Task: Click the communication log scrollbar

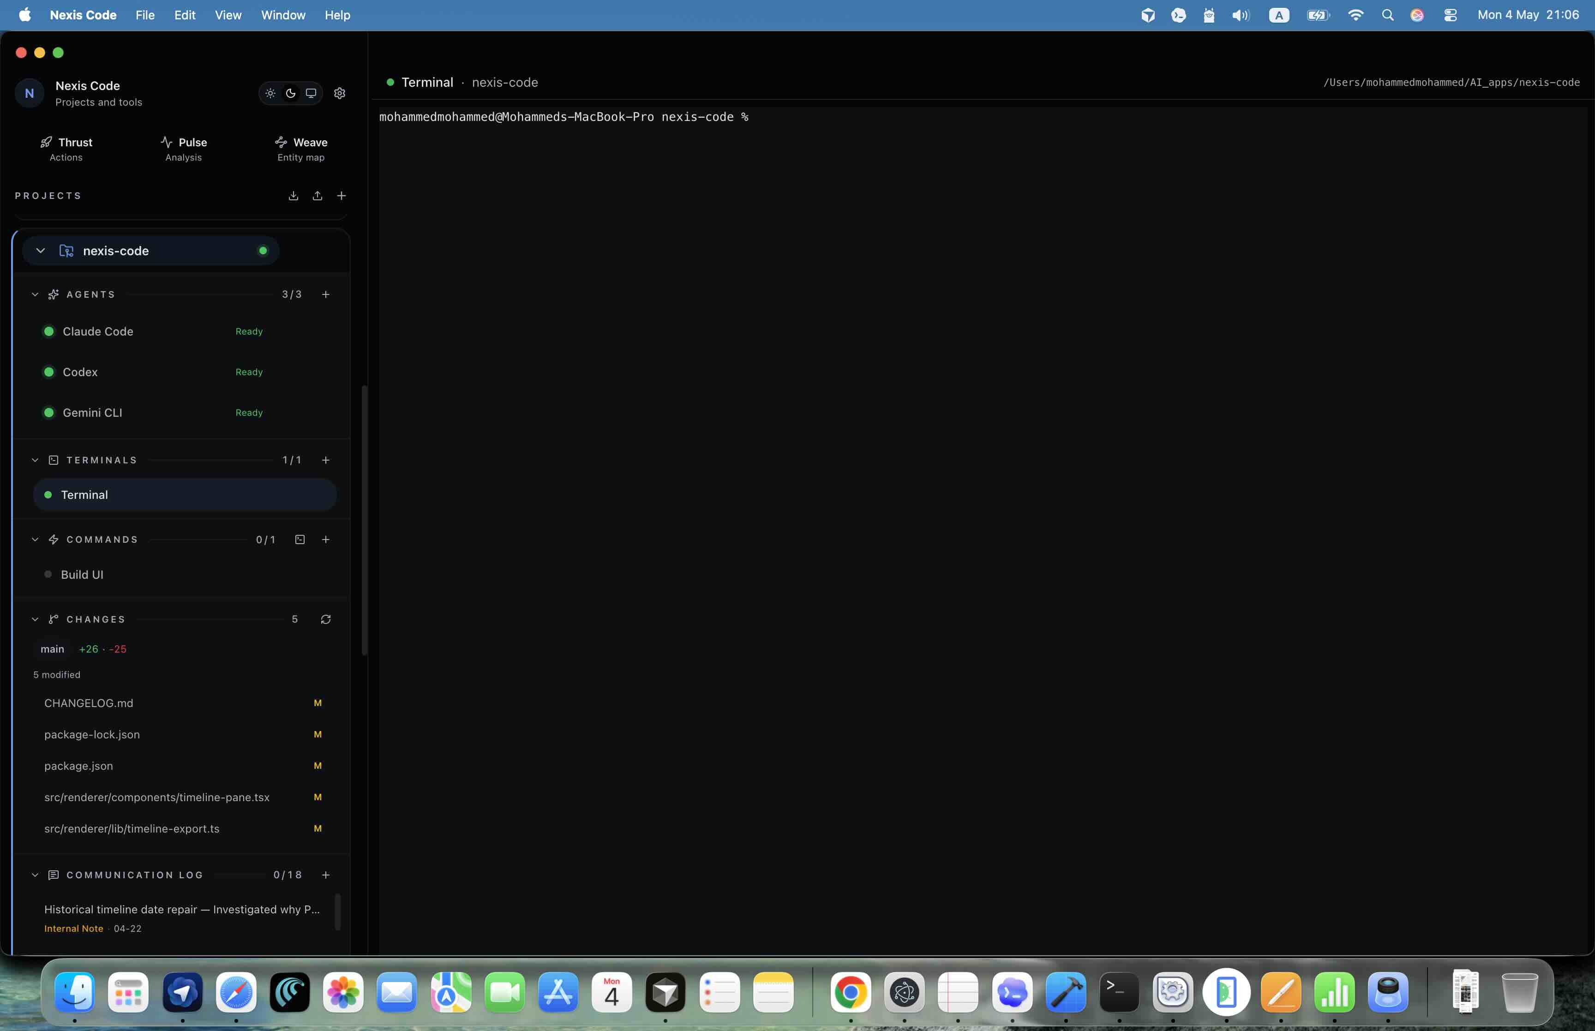Action: (338, 912)
